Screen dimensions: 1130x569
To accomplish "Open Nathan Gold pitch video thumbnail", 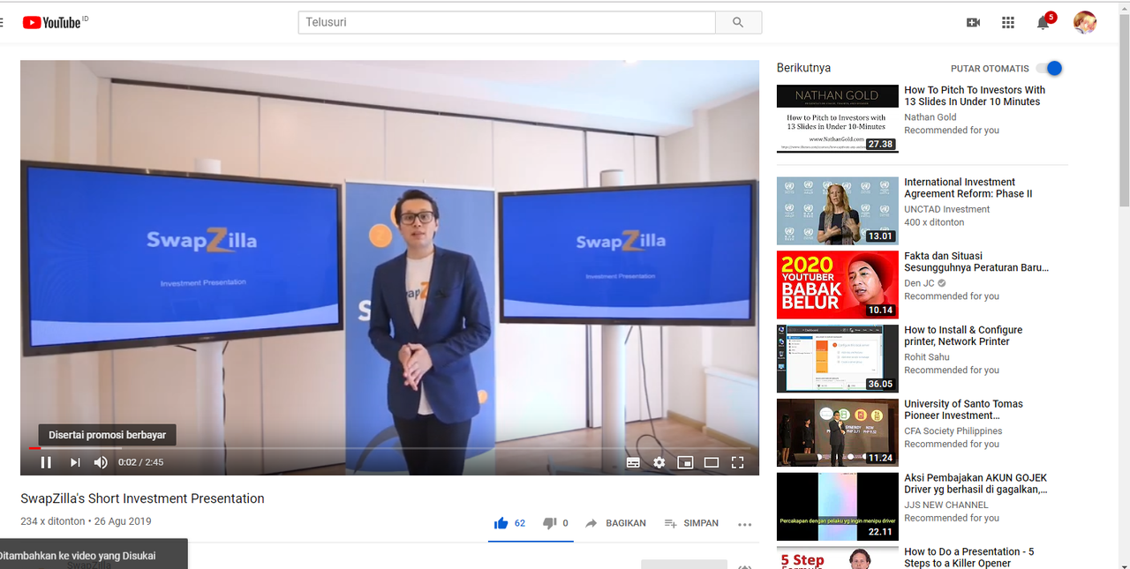I will click(838, 119).
